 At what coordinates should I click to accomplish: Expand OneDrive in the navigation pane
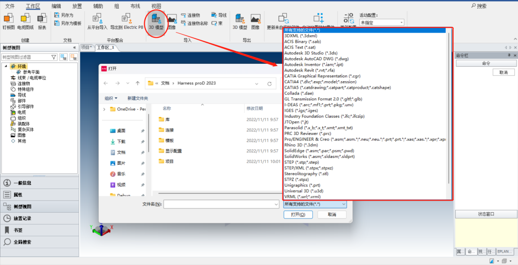(x=105, y=109)
